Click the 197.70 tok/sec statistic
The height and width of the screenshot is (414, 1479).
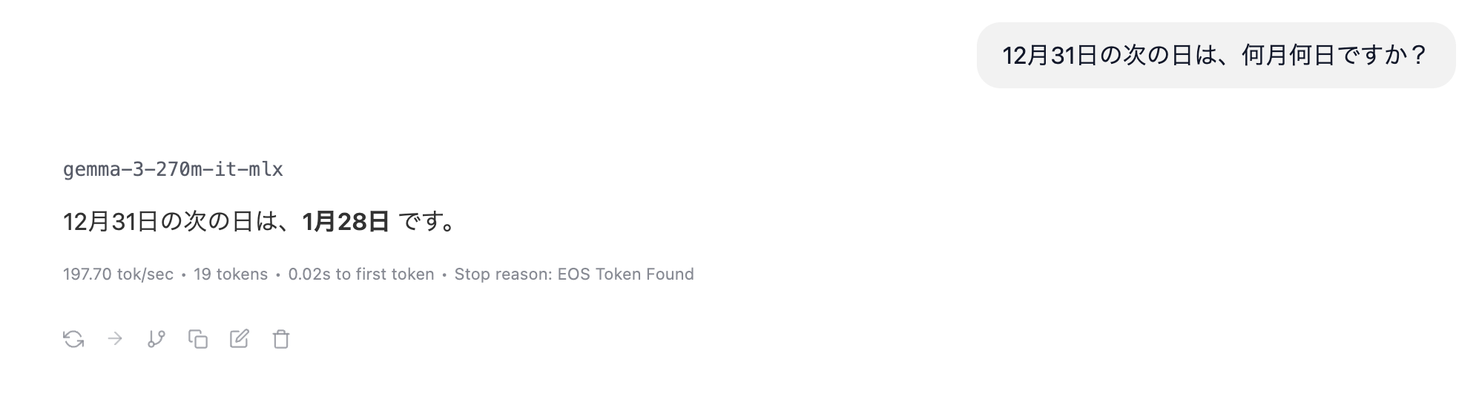coord(118,275)
